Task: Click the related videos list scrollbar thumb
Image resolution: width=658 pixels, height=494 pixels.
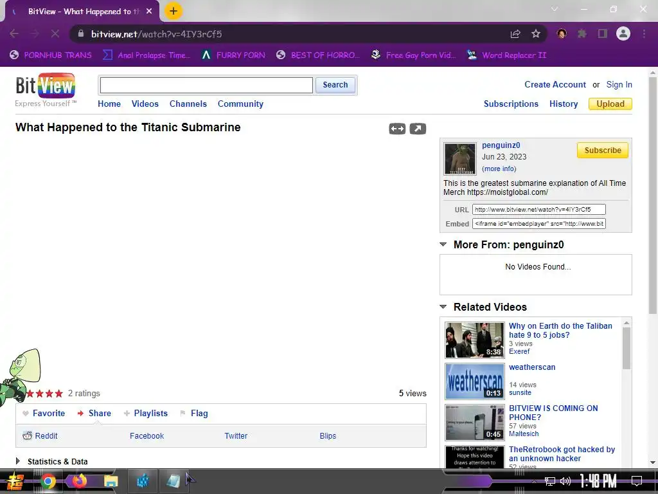Action: point(626,348)
